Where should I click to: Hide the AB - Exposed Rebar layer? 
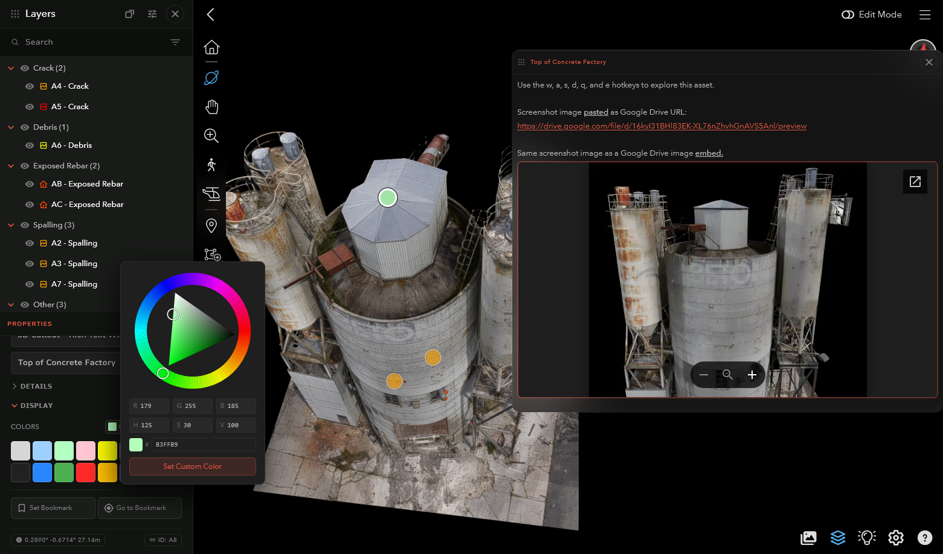click(x=29, y=184)
